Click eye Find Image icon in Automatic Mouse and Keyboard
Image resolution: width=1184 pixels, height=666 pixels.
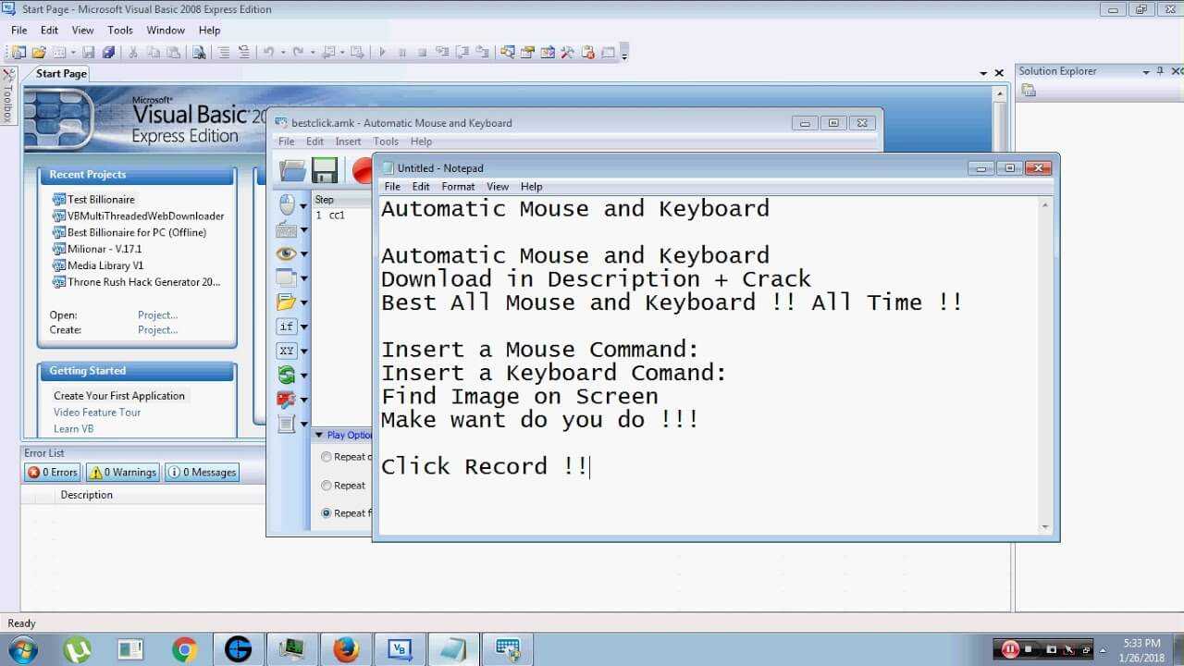[x=287, y=253]
